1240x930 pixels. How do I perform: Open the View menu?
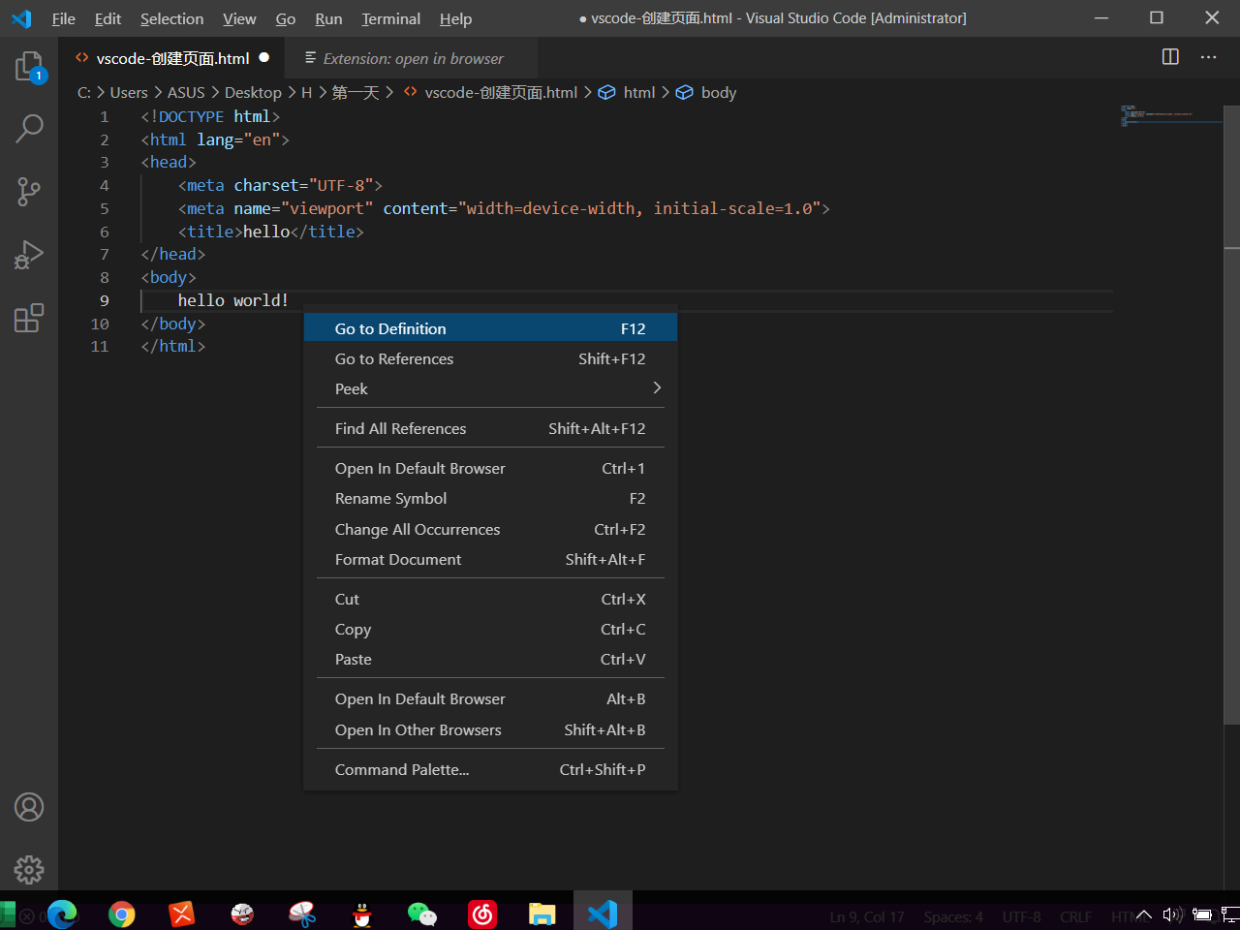[x=239, y=18]
